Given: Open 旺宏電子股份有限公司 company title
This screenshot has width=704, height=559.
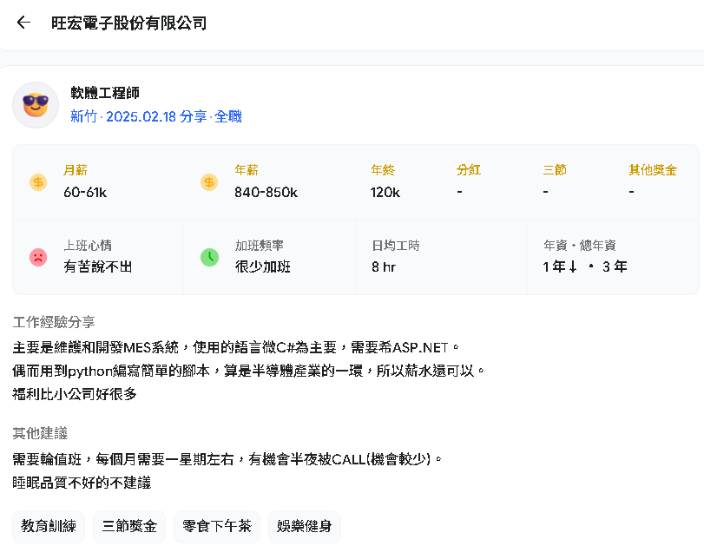Looking at the screenshot, I should pos(128,23).
